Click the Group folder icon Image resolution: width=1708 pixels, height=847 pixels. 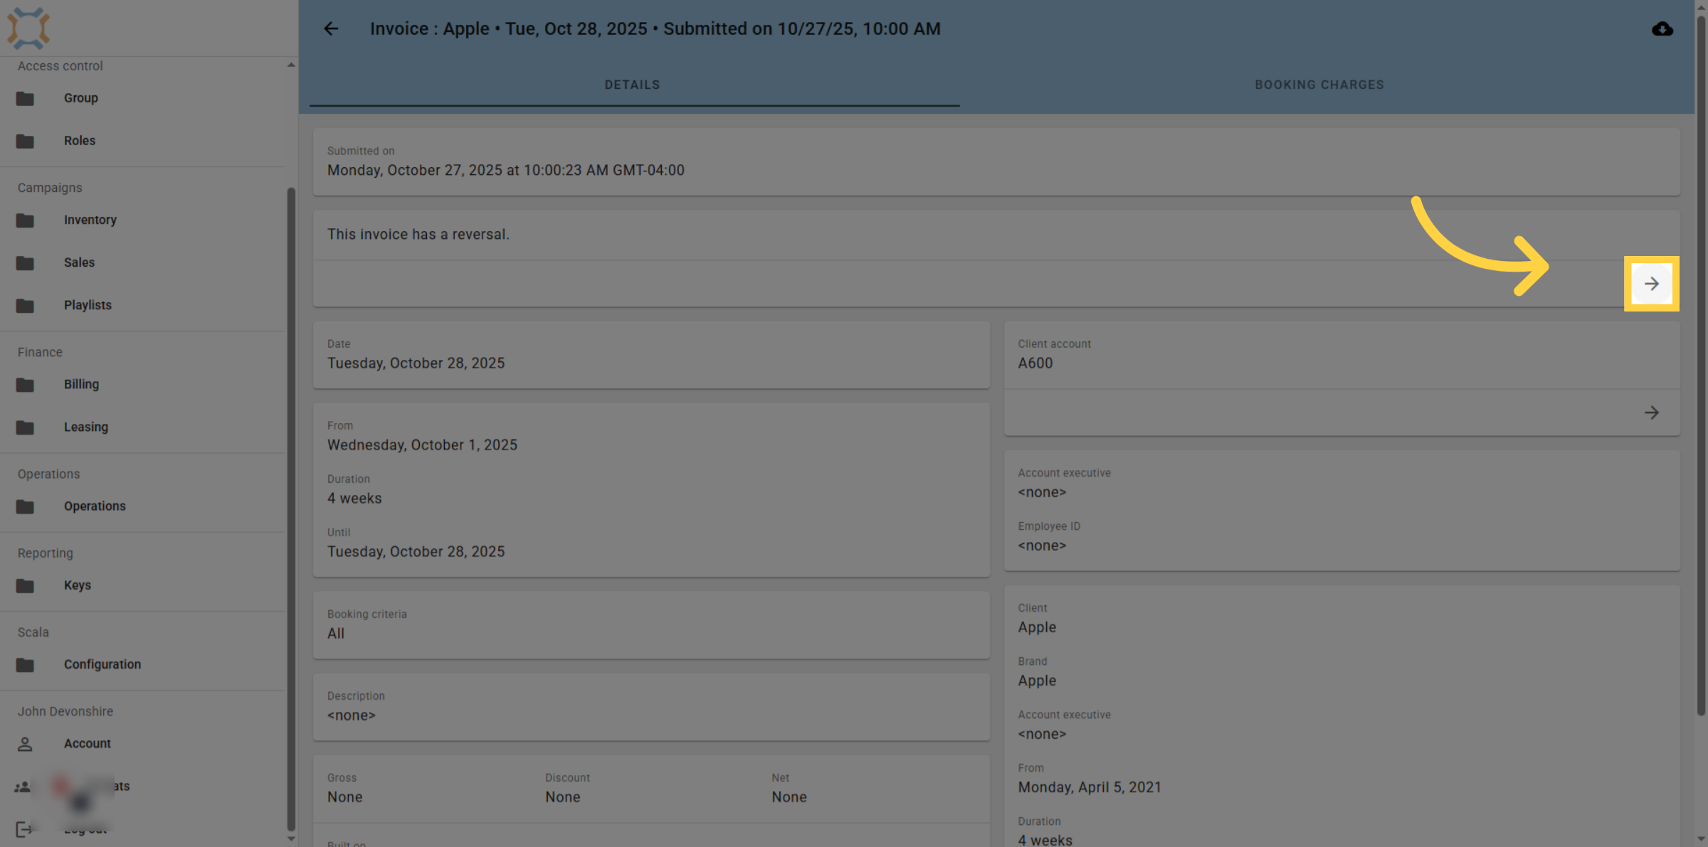[25, 98]
